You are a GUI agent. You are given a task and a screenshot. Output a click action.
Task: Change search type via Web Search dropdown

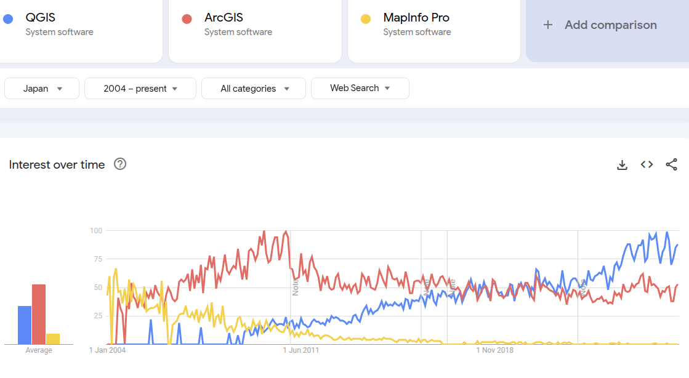point(360,88)
